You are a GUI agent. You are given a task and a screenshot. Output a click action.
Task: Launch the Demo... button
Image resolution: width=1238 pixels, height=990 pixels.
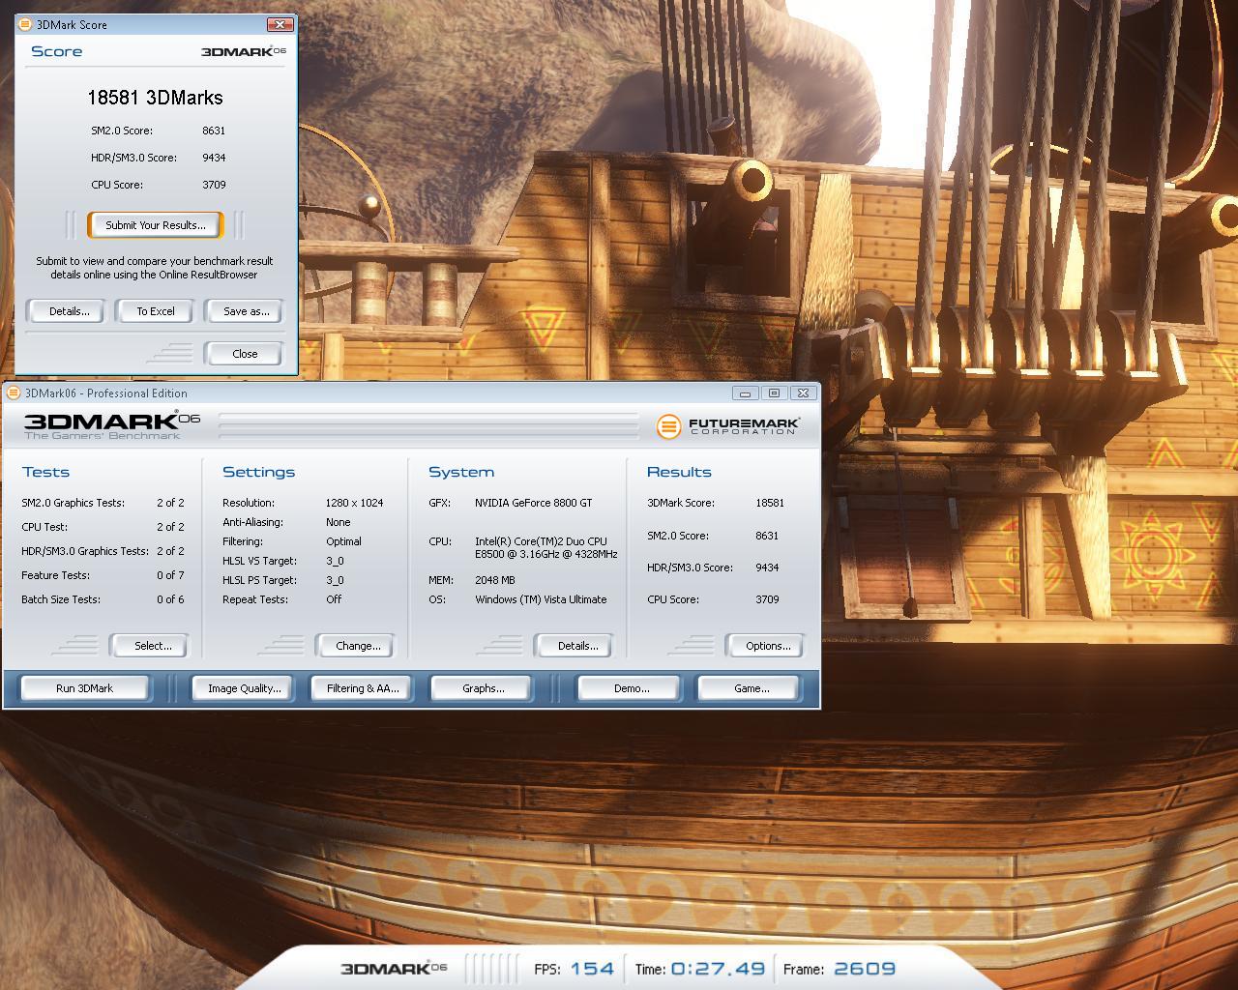pyautogui.click(x=631, y=688)
